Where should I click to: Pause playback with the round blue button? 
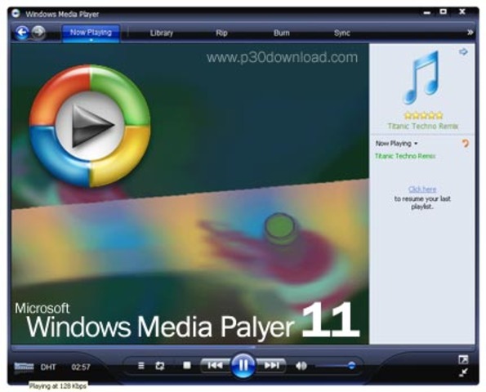243,366
